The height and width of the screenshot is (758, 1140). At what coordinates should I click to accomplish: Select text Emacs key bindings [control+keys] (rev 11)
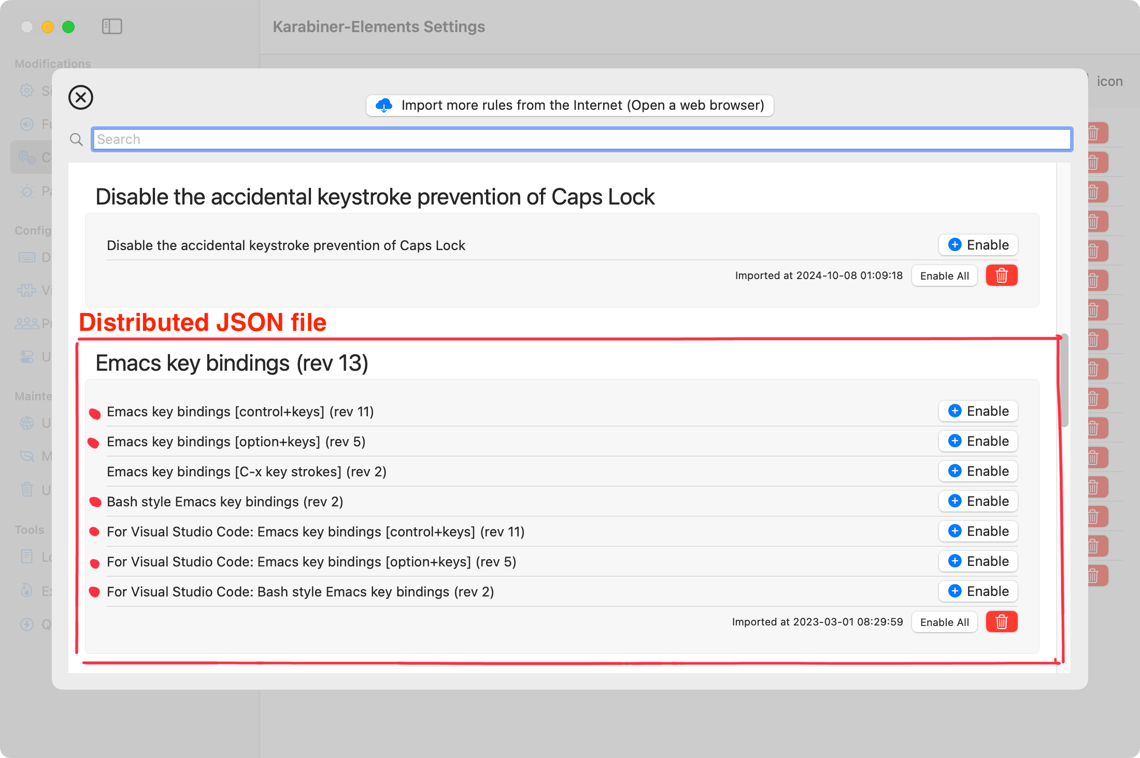[240, 412]
